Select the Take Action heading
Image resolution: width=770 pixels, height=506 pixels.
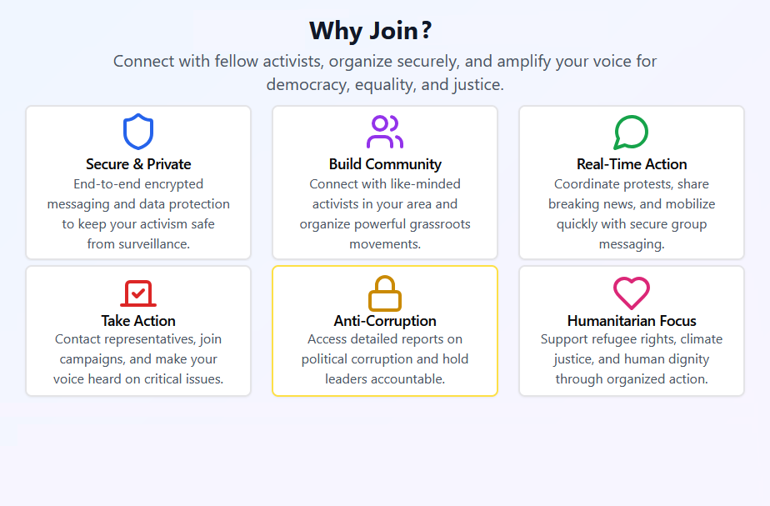click(138, 321)
